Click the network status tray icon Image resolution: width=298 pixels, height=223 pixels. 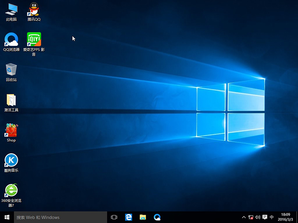(251, 217)
